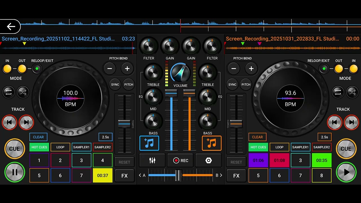
Task: Go back with the arrow button
Action: [x=10, y=27]
